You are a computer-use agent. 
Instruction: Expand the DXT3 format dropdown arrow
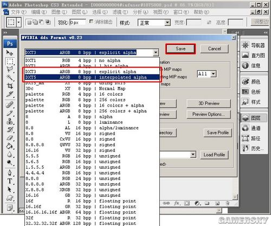[x=156, y=52]
